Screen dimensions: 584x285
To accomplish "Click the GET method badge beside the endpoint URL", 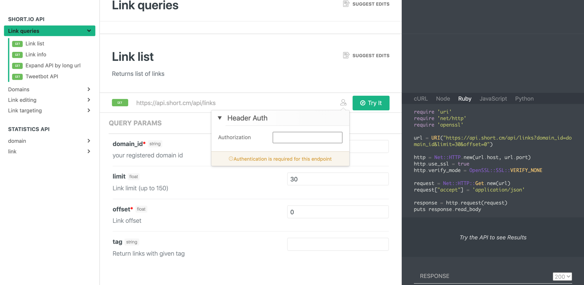I will click(120, 103).
